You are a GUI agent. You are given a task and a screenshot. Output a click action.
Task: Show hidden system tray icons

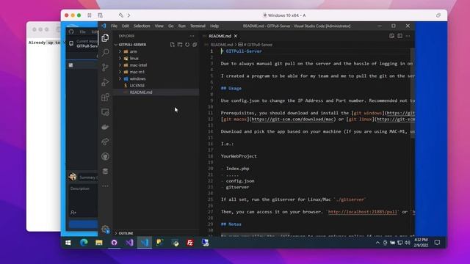tap(377, 243)
